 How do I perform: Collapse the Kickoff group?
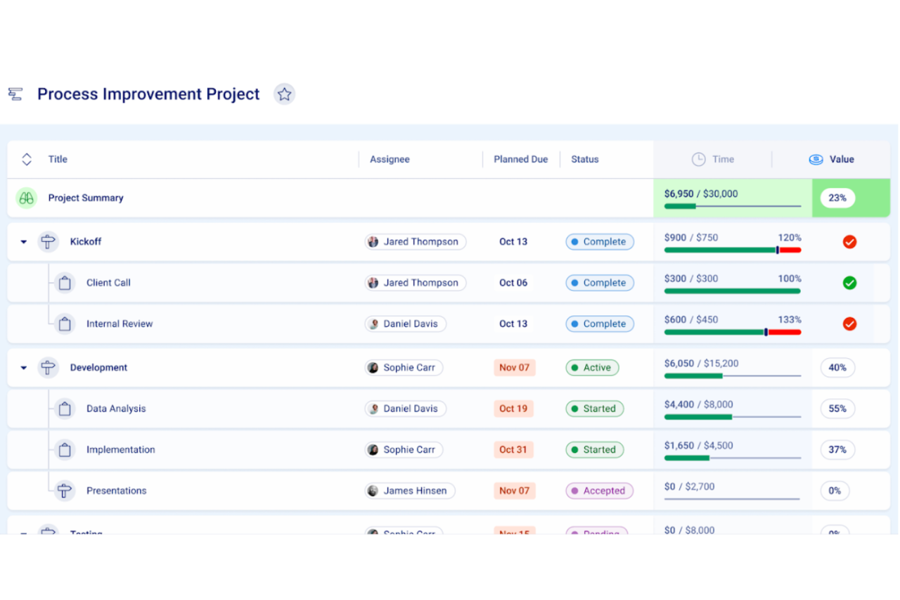(x=24, y=242)
